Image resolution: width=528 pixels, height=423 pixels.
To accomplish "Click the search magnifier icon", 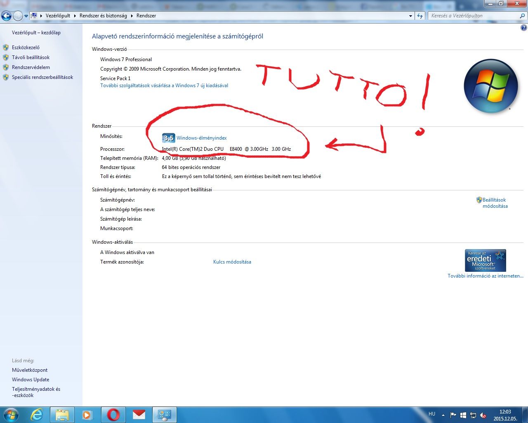I will [523, 16].
